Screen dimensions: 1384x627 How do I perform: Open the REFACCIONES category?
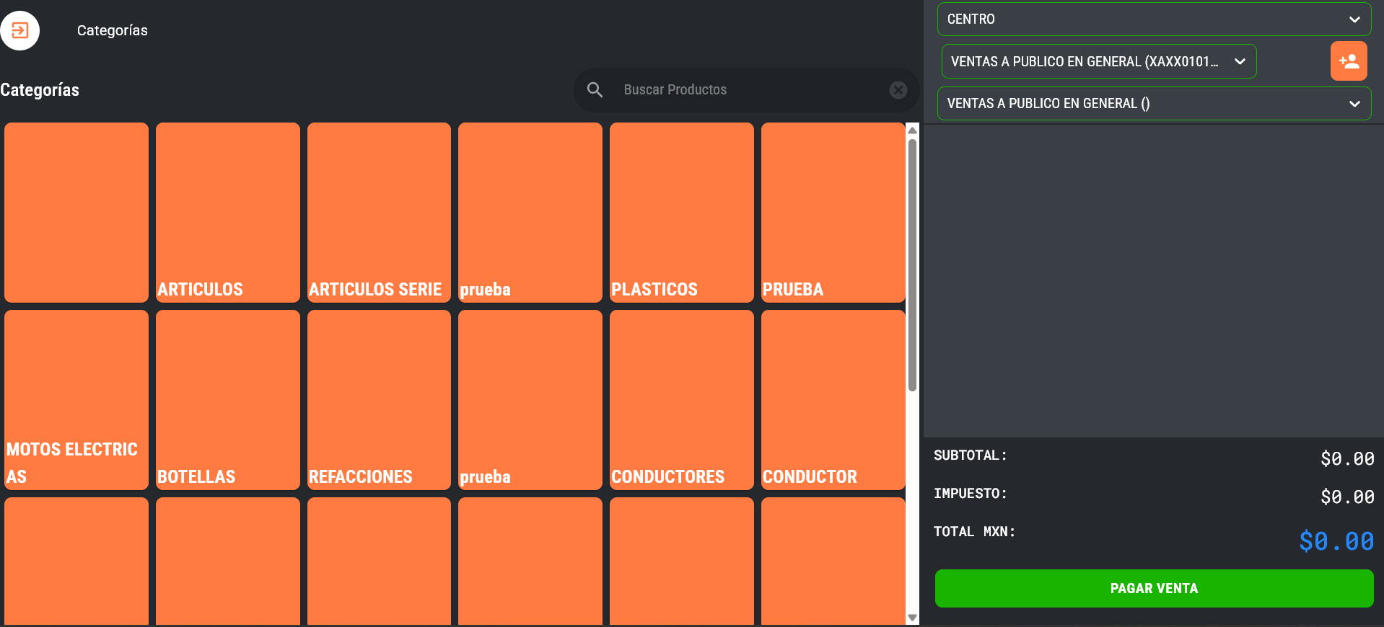pos(379,400)
